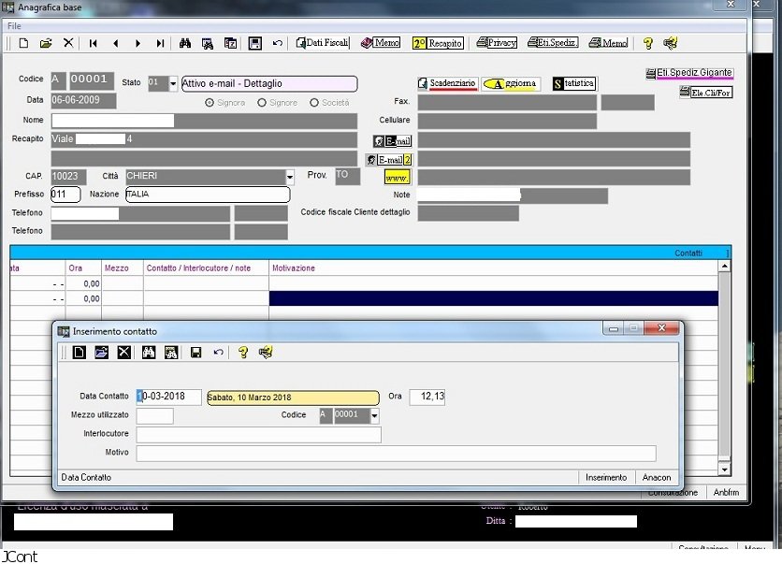Go to first record in Anagrafica toolbar
This screenshot has width=782, height=564.
pyautogui.click(x=93, y=43)
